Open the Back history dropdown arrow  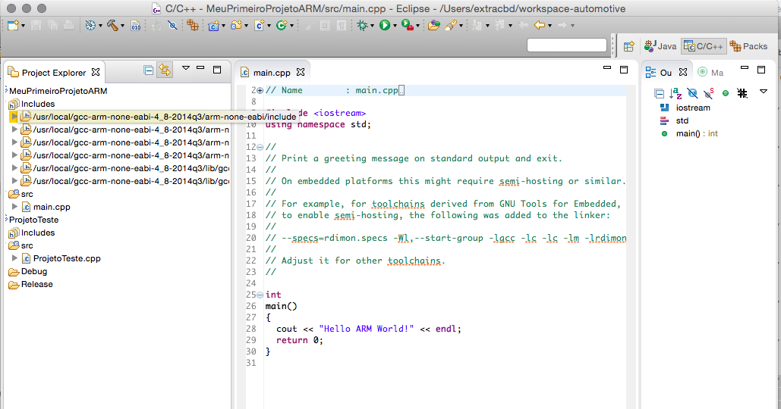pos(550,25)
